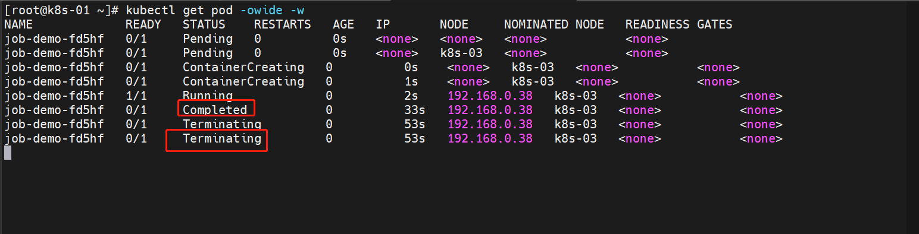Click the terminal cursor block below the output
Viewport: 919px width, 234px height.
[x=8, y=153]
